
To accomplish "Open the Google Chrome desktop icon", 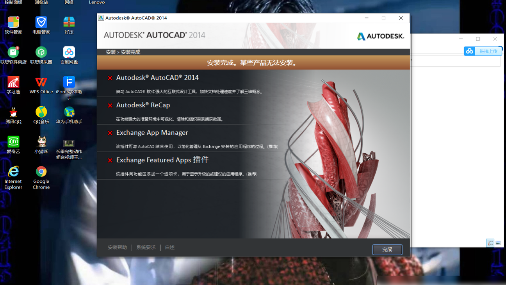I will pyautogui.click(x=41, y=171).
